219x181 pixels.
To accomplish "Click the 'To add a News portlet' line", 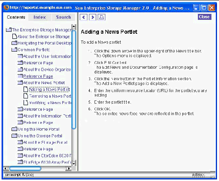I will 101,42.
